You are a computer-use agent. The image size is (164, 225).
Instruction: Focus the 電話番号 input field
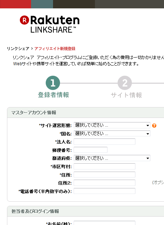(x=104, y=191)
